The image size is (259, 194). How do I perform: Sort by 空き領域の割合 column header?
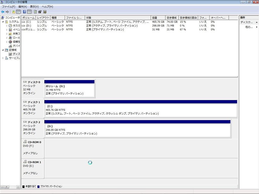pyautogui.click(x=188, y=18)
